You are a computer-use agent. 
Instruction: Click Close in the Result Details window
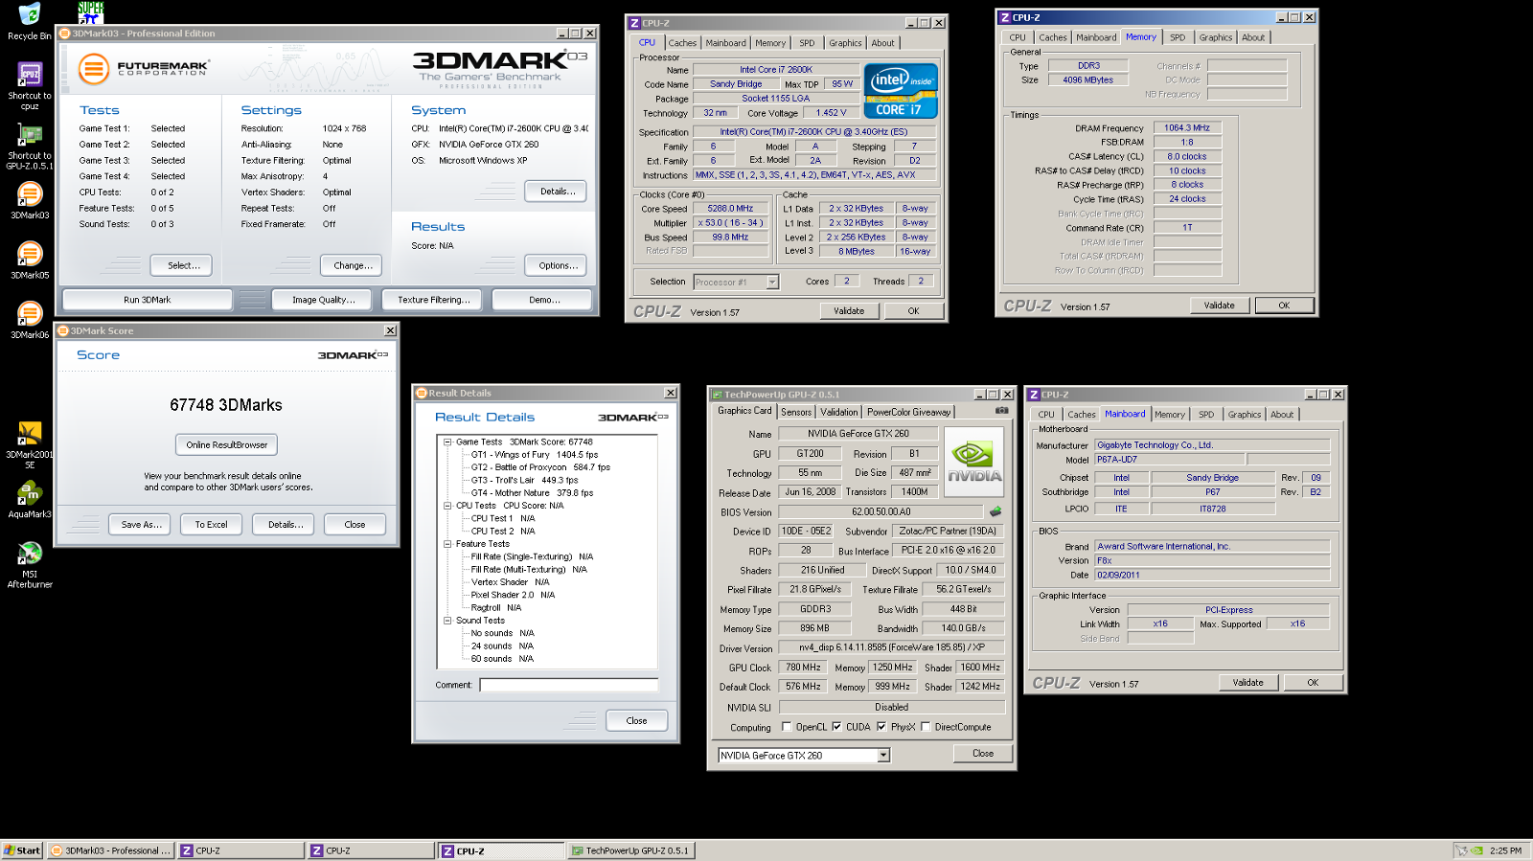point(636,721)
